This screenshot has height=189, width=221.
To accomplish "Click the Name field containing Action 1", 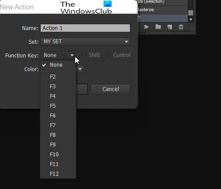I will pyautogui.click(x=85, y=28).
